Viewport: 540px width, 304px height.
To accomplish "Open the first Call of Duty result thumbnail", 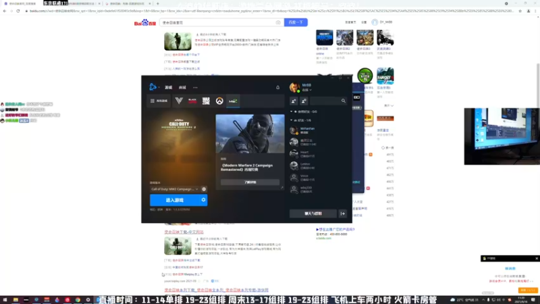I will (x=178, y=41).
